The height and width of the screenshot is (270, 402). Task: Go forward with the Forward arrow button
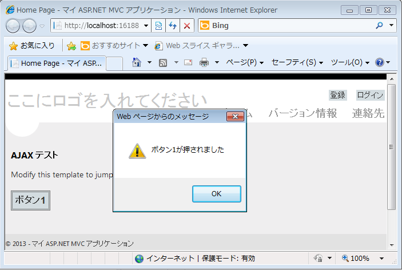tap(30, 26)
